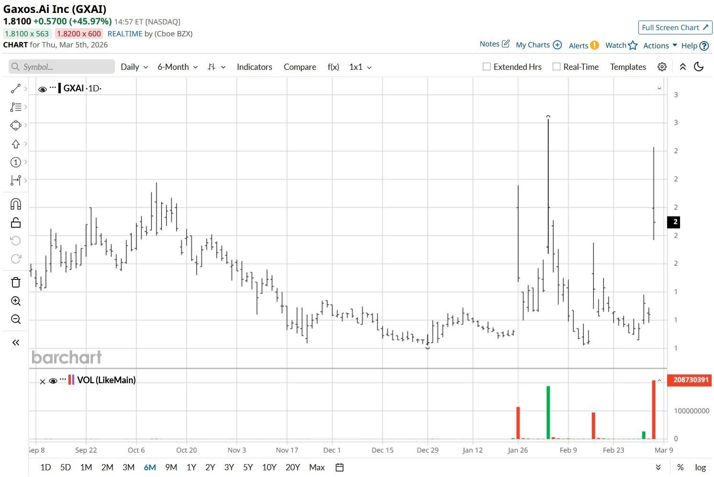Screen dimensions: 714x477
Task: Click the red VOL color swatch
Action: (x=70, y=380)
